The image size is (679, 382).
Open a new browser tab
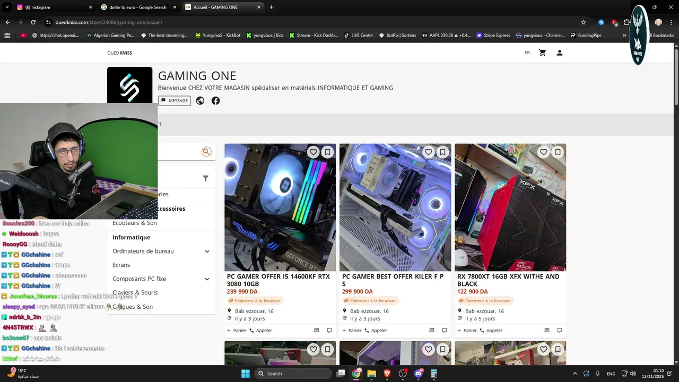[x=272, y=7]
